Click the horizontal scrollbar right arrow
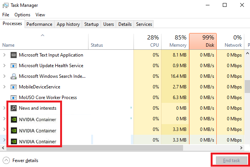 pos(241,147)
